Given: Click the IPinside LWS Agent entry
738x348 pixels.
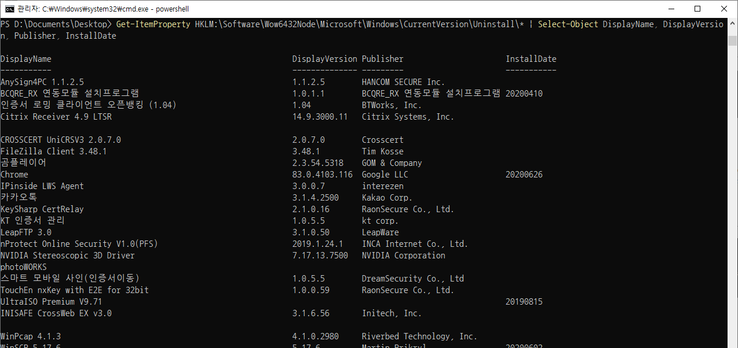Looking at the screenshot, I should 42,186.
